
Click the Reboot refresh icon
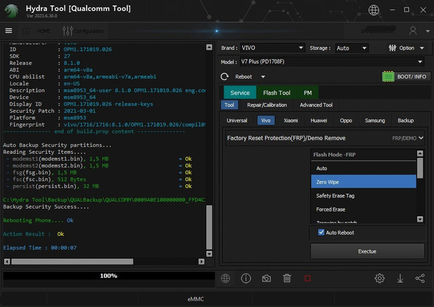224,77
